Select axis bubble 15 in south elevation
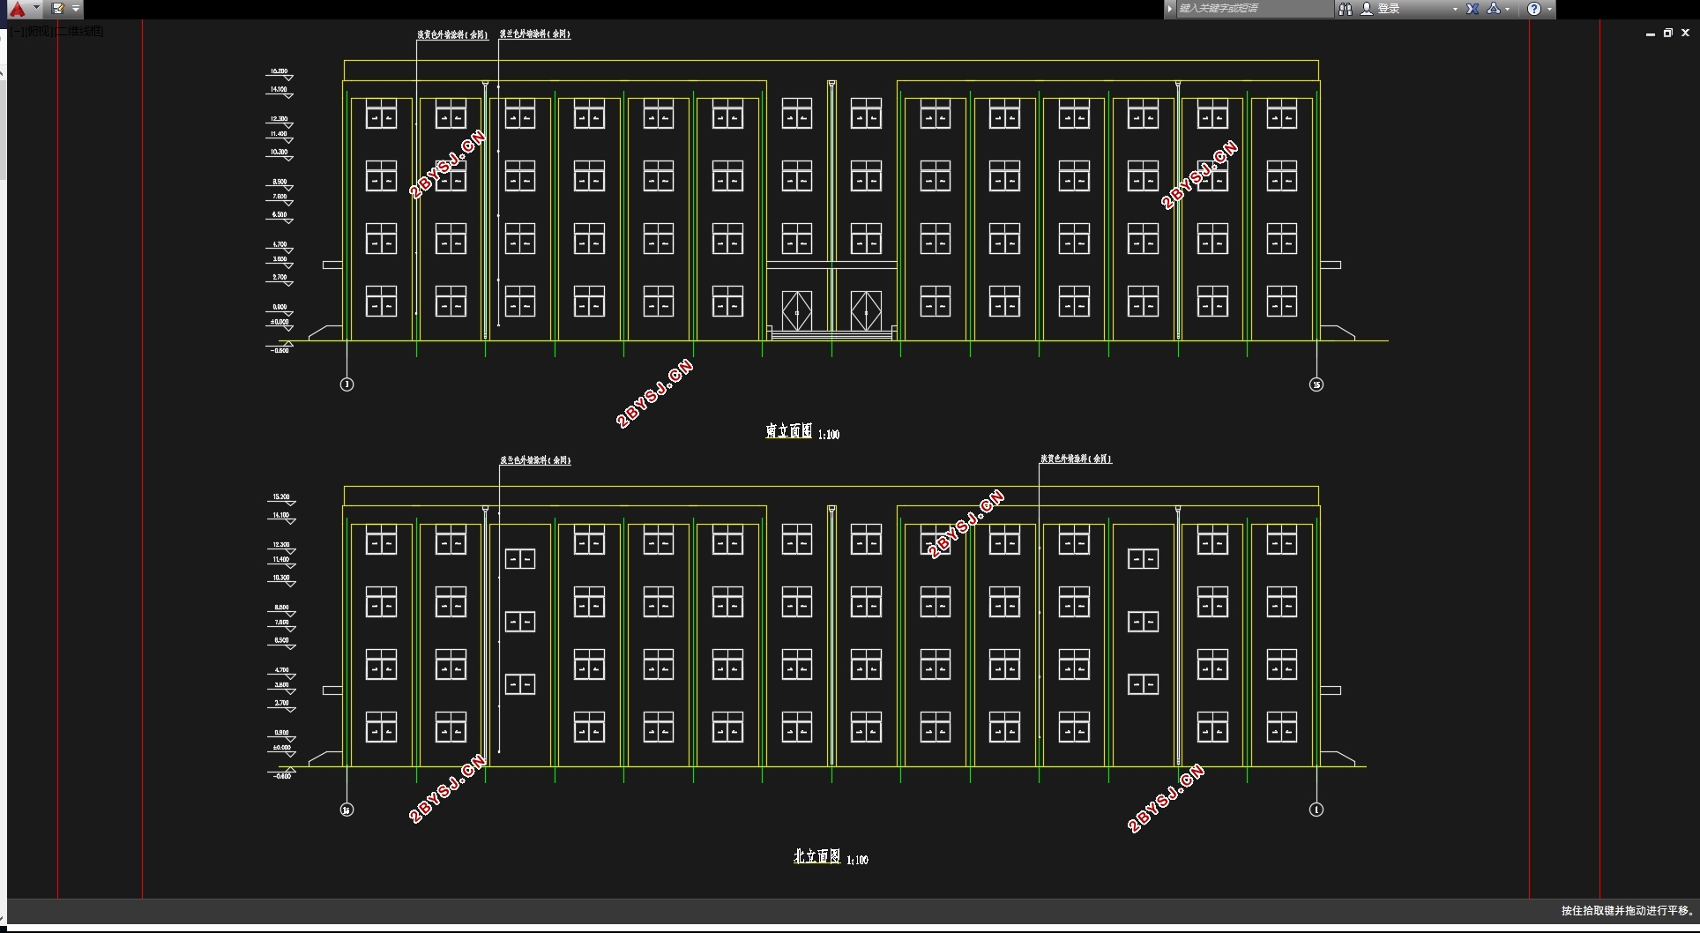 click(1316, 384)
